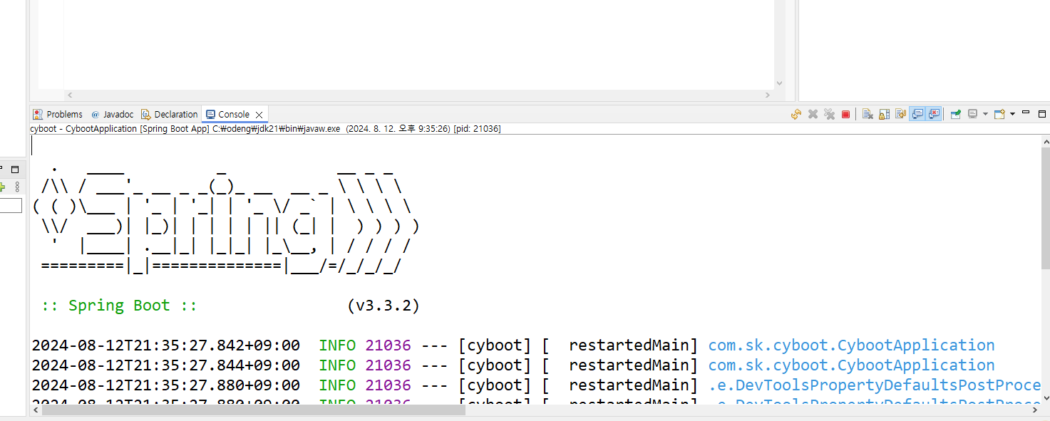Open the left panel view menu dots
The height and width of the screenshot is (421, 1050).
[x=17, y=187]
